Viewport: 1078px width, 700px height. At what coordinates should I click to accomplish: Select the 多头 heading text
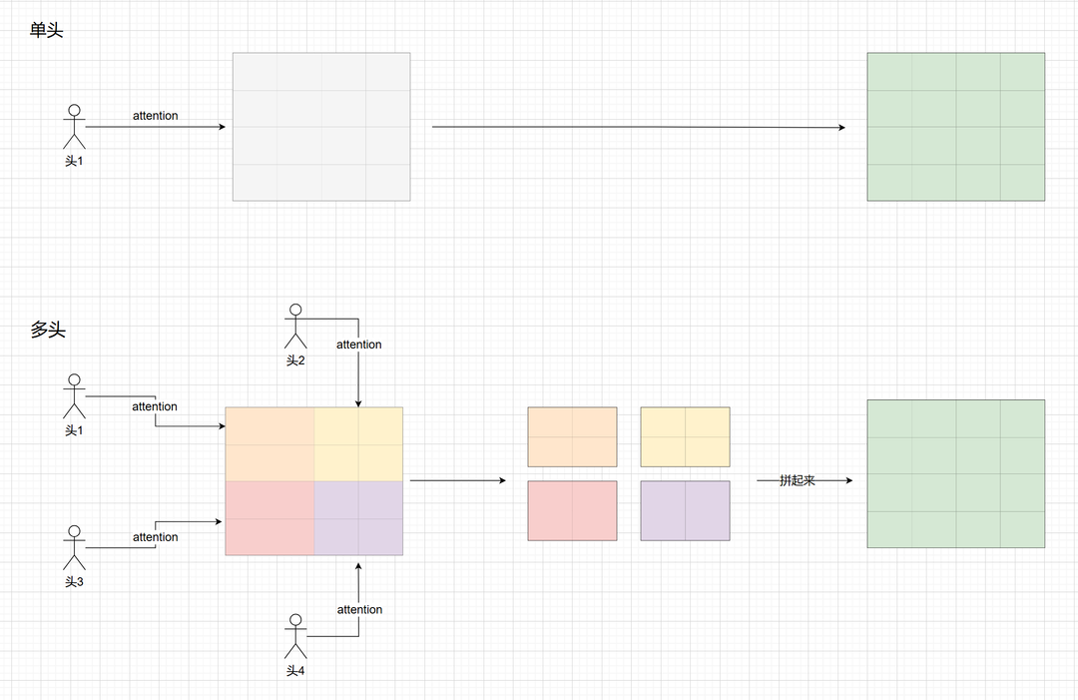click(47, 330)
